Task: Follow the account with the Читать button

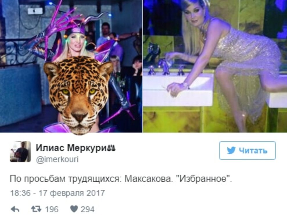Action: coord(247,150)
